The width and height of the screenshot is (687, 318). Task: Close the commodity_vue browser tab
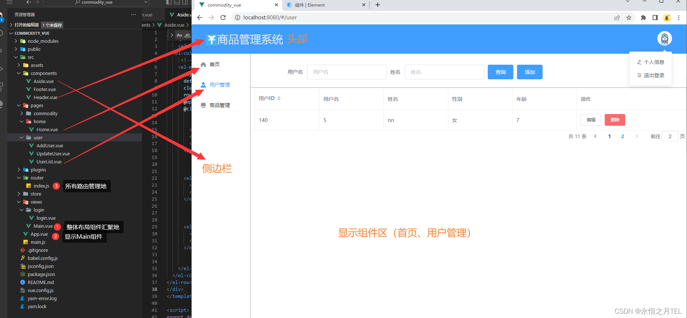click(x=276, y=5)
